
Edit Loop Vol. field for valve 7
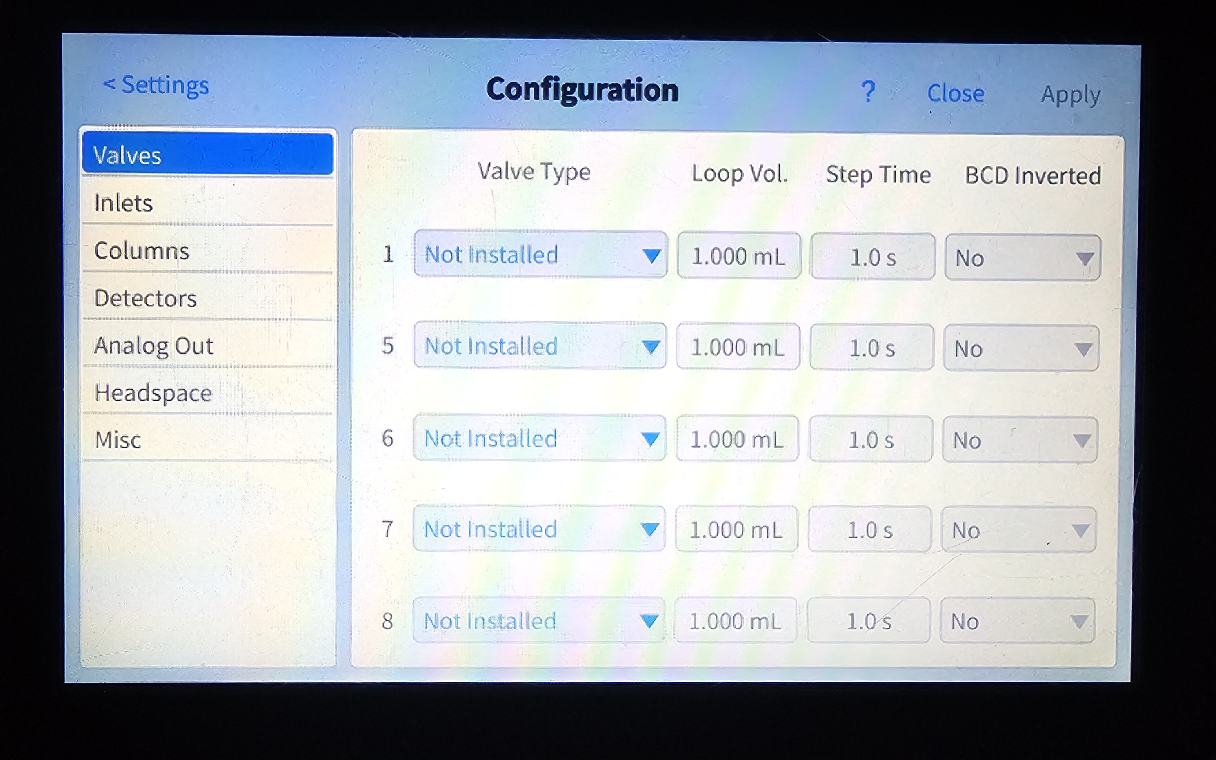(x=736, y=529)
